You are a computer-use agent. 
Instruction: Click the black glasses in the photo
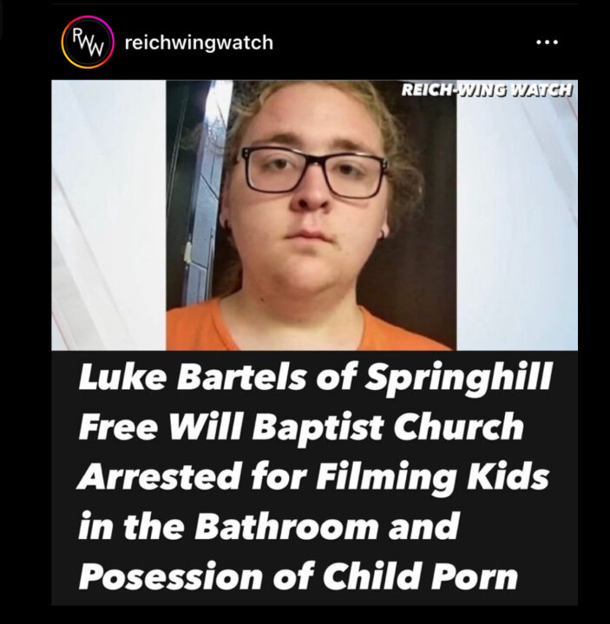pyautogui.click(x=314, y=172)
